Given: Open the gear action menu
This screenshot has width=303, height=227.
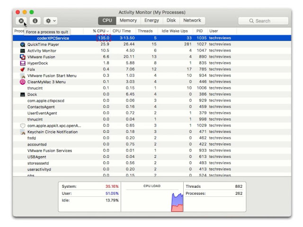Looking at the screenshot, I should [51, 21].
